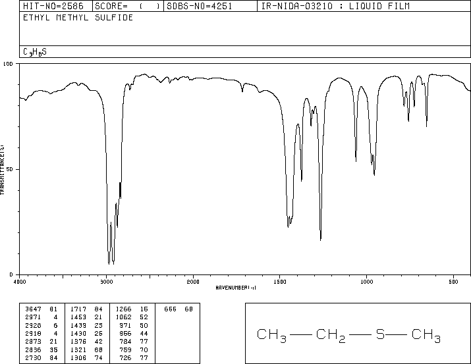Click the CH2 group in structure diagram

(331, 336)
